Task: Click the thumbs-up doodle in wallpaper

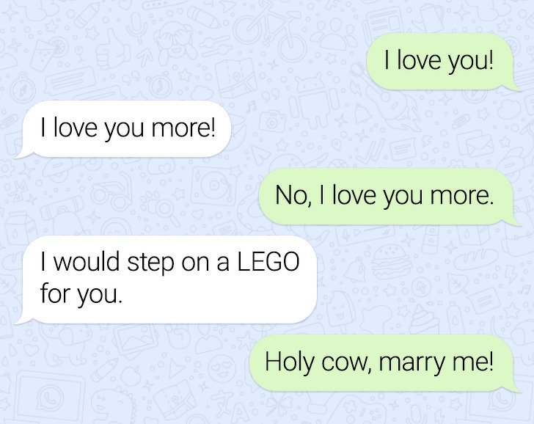Action: (110, 51)
